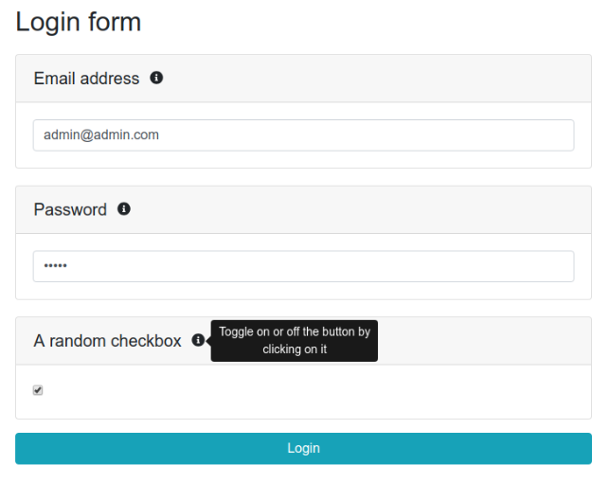
Task: Click the Email address card header bar
Action: point(379,79)
